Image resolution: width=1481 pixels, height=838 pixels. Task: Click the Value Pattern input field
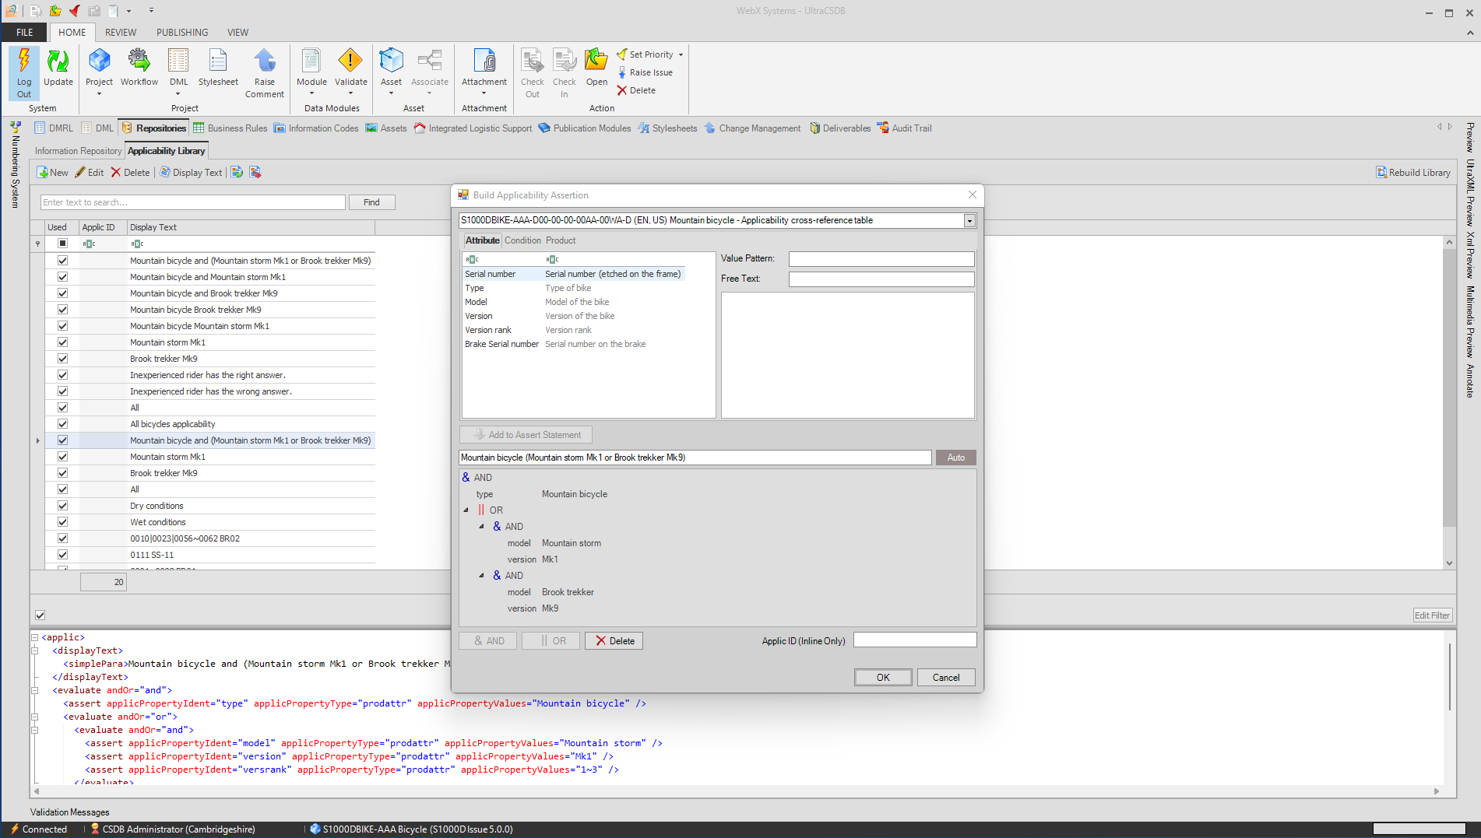(x=881, y=258)
